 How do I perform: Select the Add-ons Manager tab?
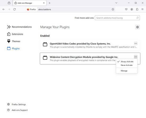30,3
